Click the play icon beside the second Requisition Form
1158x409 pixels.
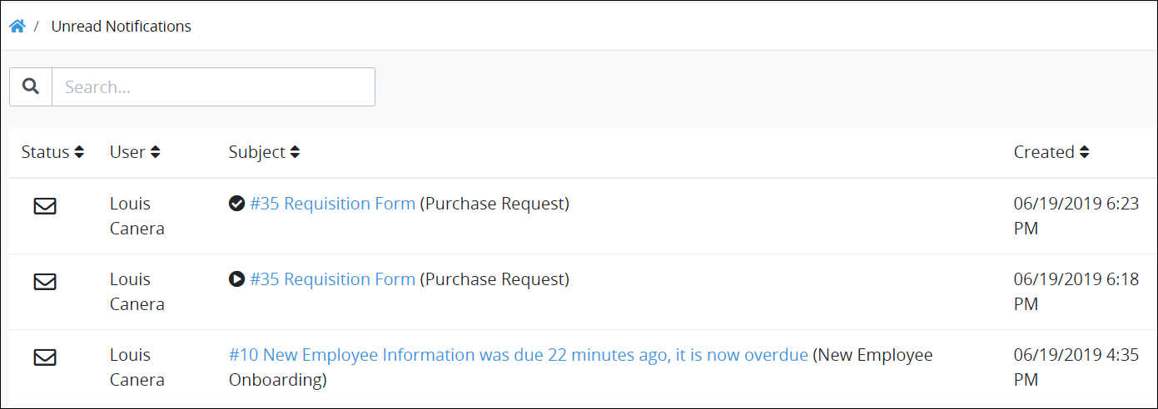(x=236, y=279)
